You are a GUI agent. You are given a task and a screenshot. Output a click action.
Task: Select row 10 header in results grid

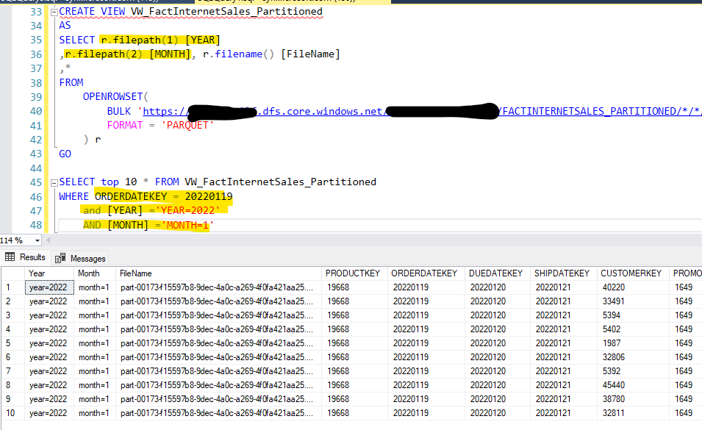click(13, 413)
